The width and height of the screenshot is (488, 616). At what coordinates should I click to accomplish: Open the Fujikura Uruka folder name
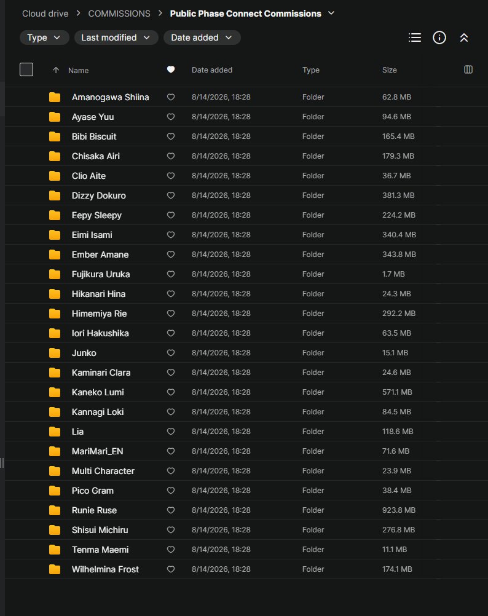click(101, 274)
